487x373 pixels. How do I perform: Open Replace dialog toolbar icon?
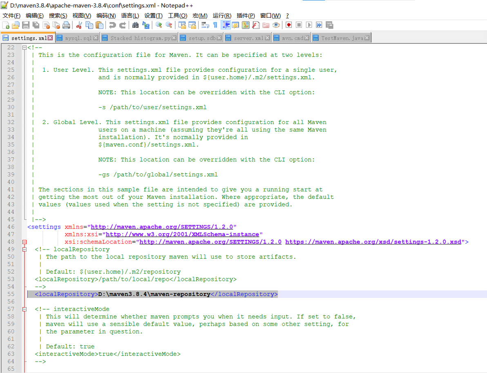click(146, 25)
